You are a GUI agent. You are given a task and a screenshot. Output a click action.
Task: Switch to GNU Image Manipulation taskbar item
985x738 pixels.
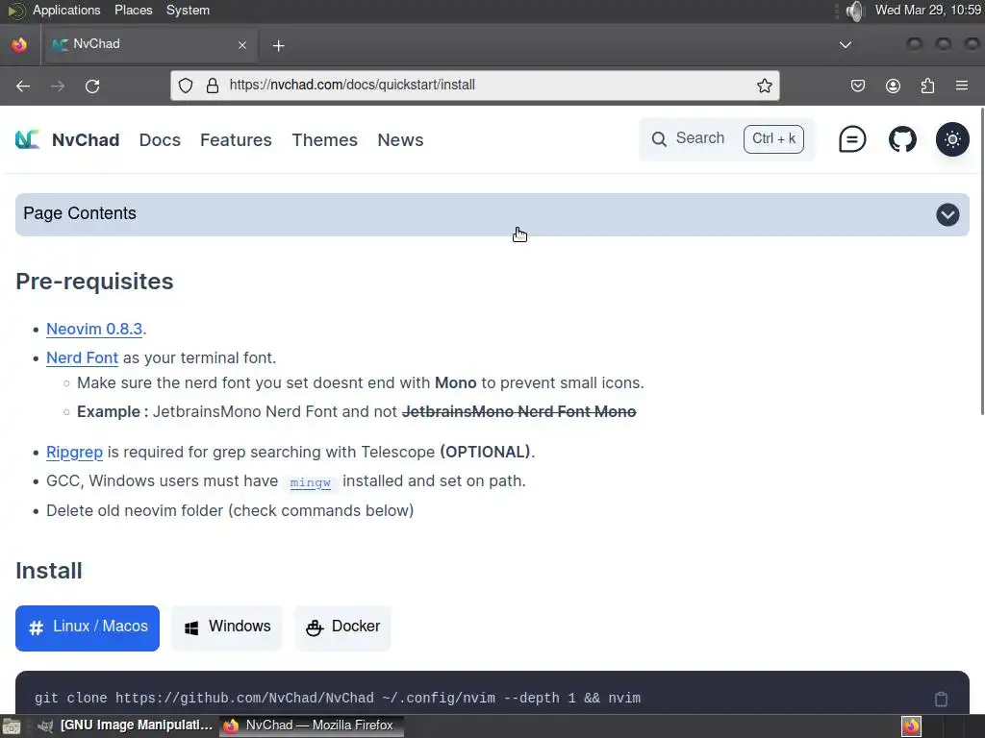(x=125, y=726)
